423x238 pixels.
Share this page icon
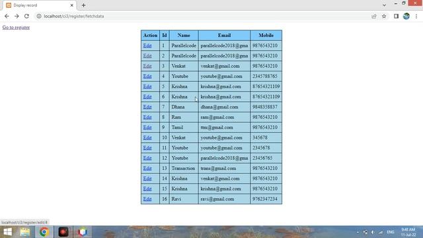pos(374,16)
